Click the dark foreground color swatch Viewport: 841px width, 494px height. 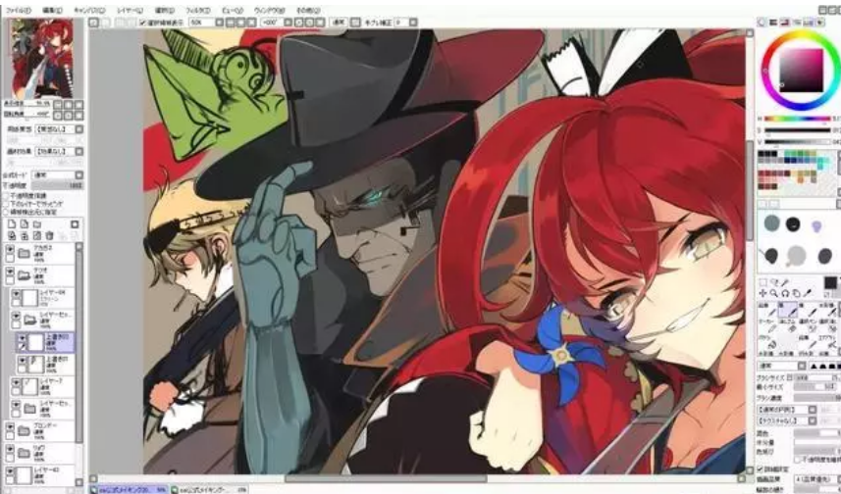831,282
